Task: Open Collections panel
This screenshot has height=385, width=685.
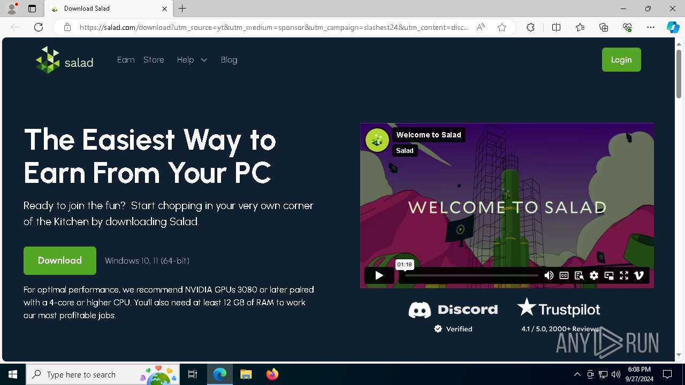Action: [x=604, y=27]
